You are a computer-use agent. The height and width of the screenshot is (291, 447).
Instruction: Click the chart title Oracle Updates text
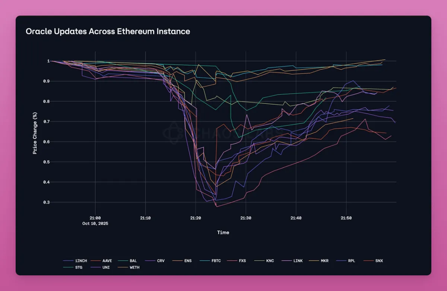click(x=108, y=32)
